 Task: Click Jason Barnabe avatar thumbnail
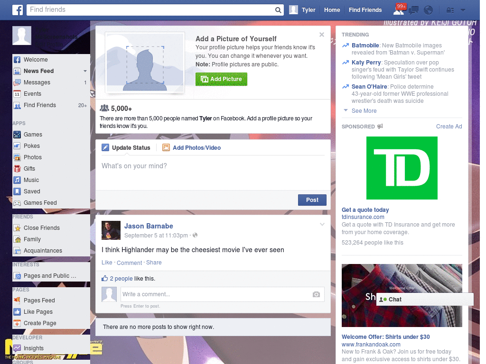coord(111,230)
